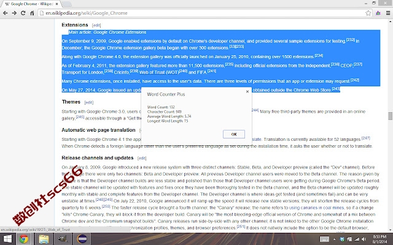Open citation reference 243
Screen dimensions: 393x245
(336, 89)
